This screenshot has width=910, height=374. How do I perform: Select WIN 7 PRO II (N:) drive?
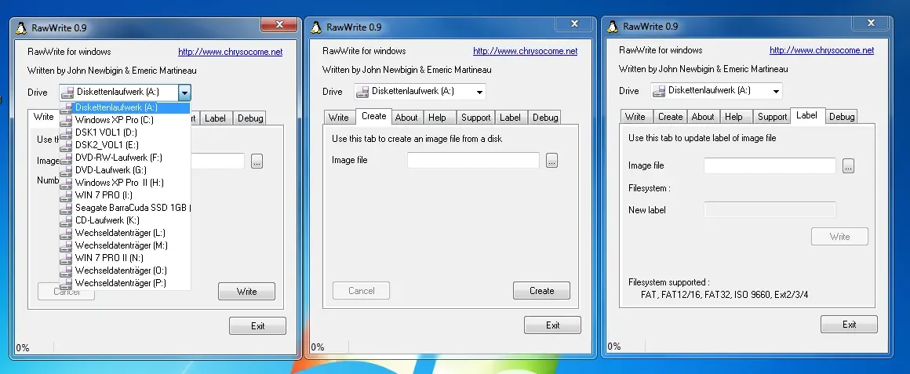pos(124,257)
